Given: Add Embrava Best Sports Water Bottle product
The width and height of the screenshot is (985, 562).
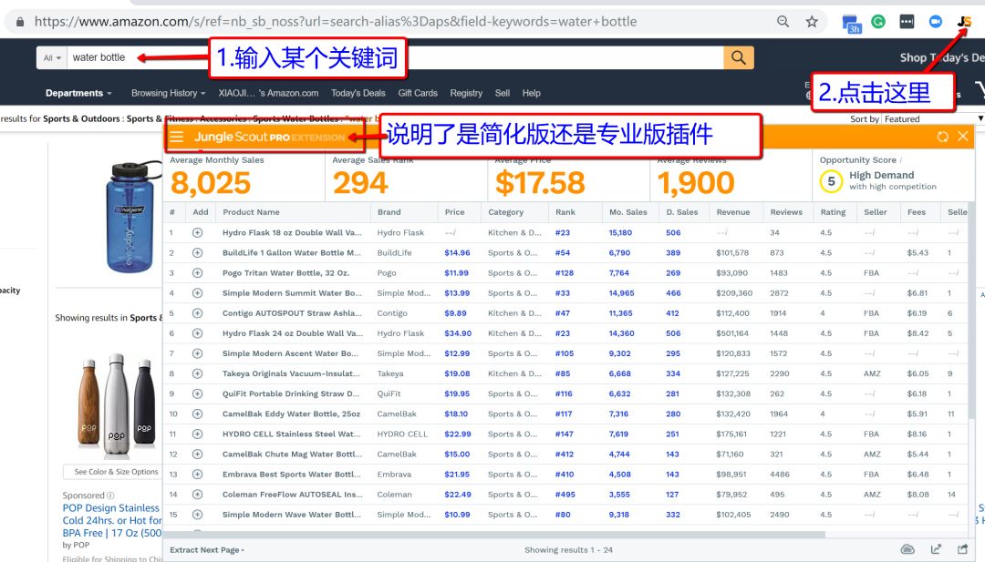Looking at the screenshot, I should click(x=197, y=475).
